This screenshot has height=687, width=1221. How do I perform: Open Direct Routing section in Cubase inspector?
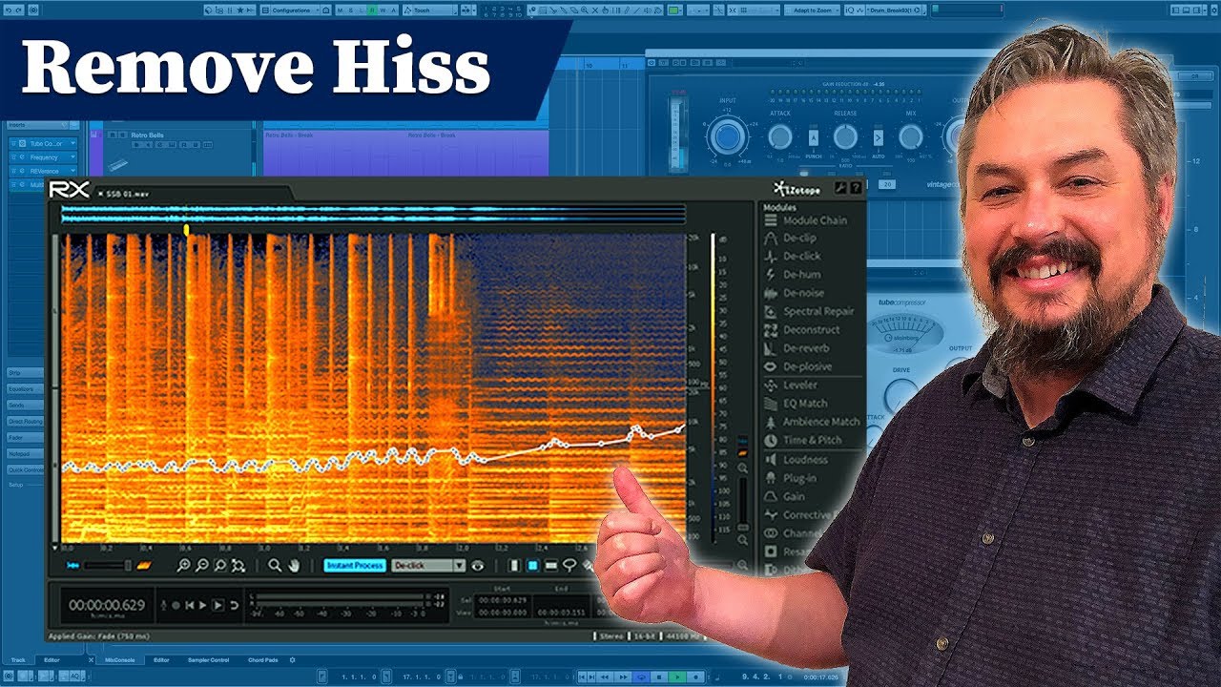tap(26, 421)
